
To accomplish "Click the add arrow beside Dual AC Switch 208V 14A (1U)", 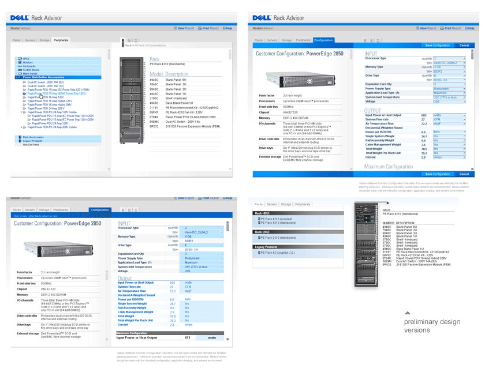I will (24, 86).
